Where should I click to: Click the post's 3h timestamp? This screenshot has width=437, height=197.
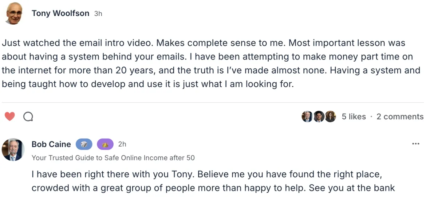point(98,14)
